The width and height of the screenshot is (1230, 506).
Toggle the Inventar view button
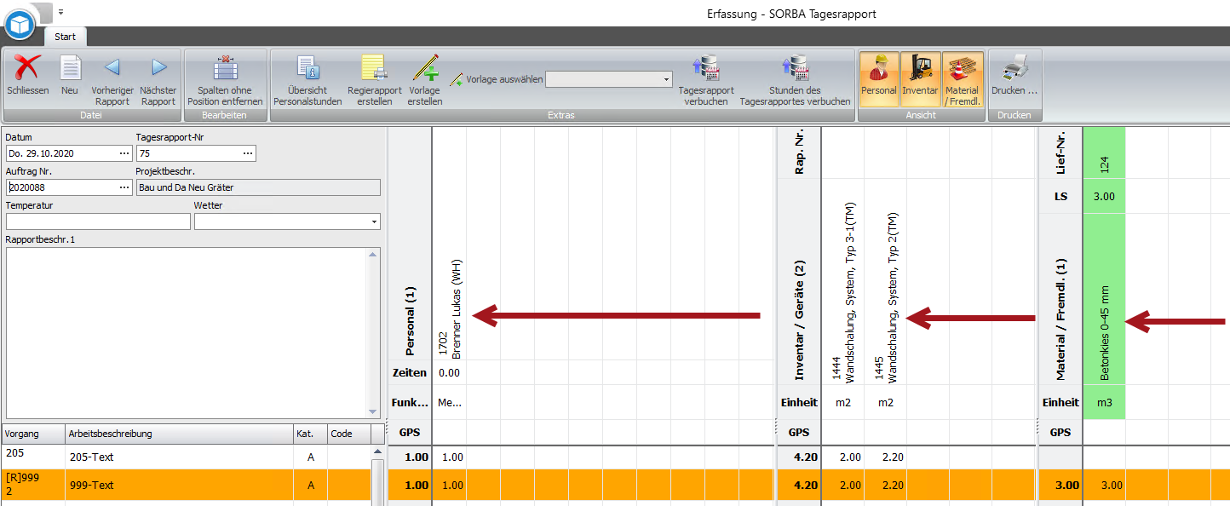click(920, 78)
